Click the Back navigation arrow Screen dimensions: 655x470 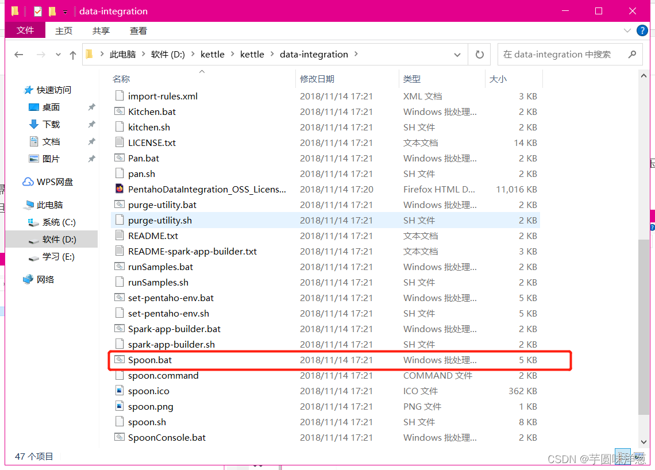(19, 55)
